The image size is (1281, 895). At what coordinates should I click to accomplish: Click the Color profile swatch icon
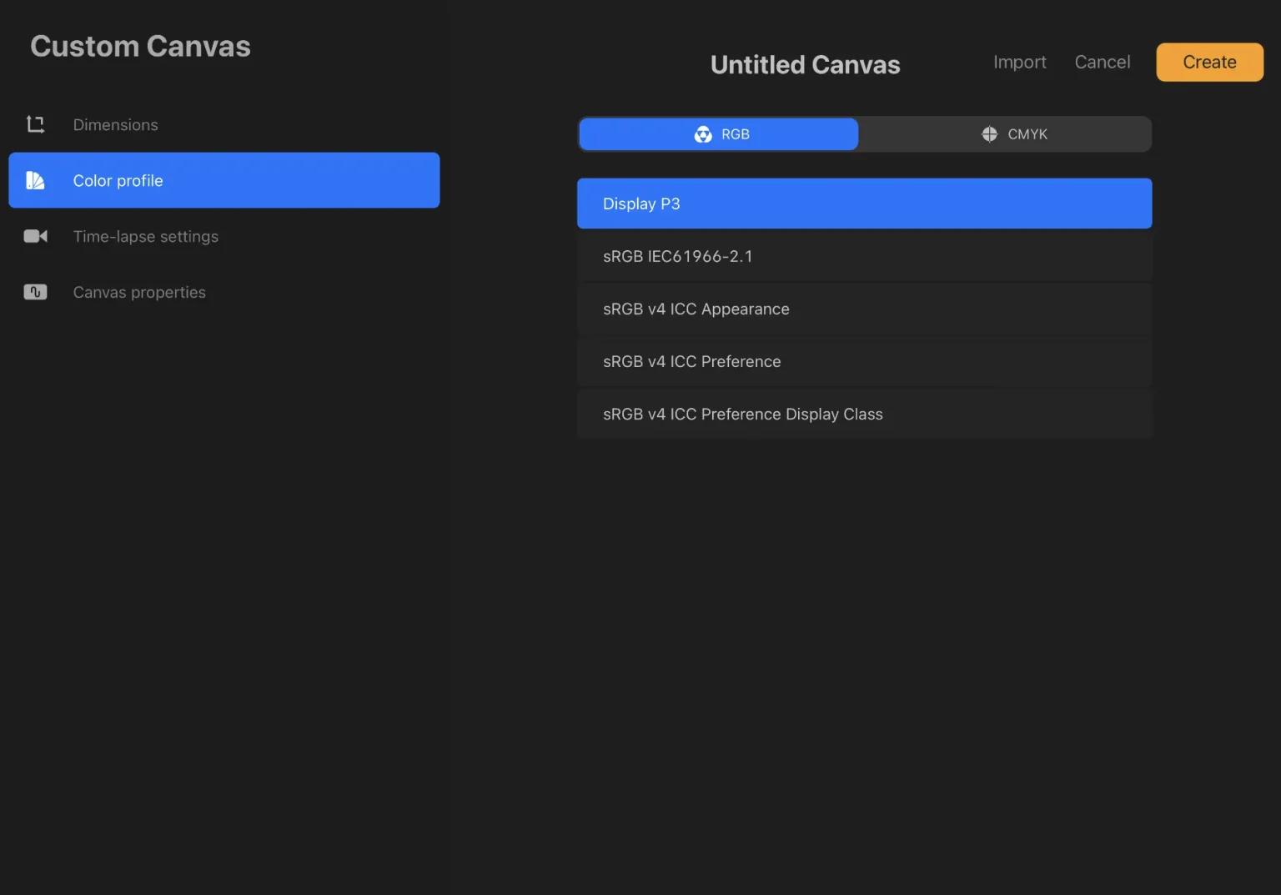click(35, 180)
